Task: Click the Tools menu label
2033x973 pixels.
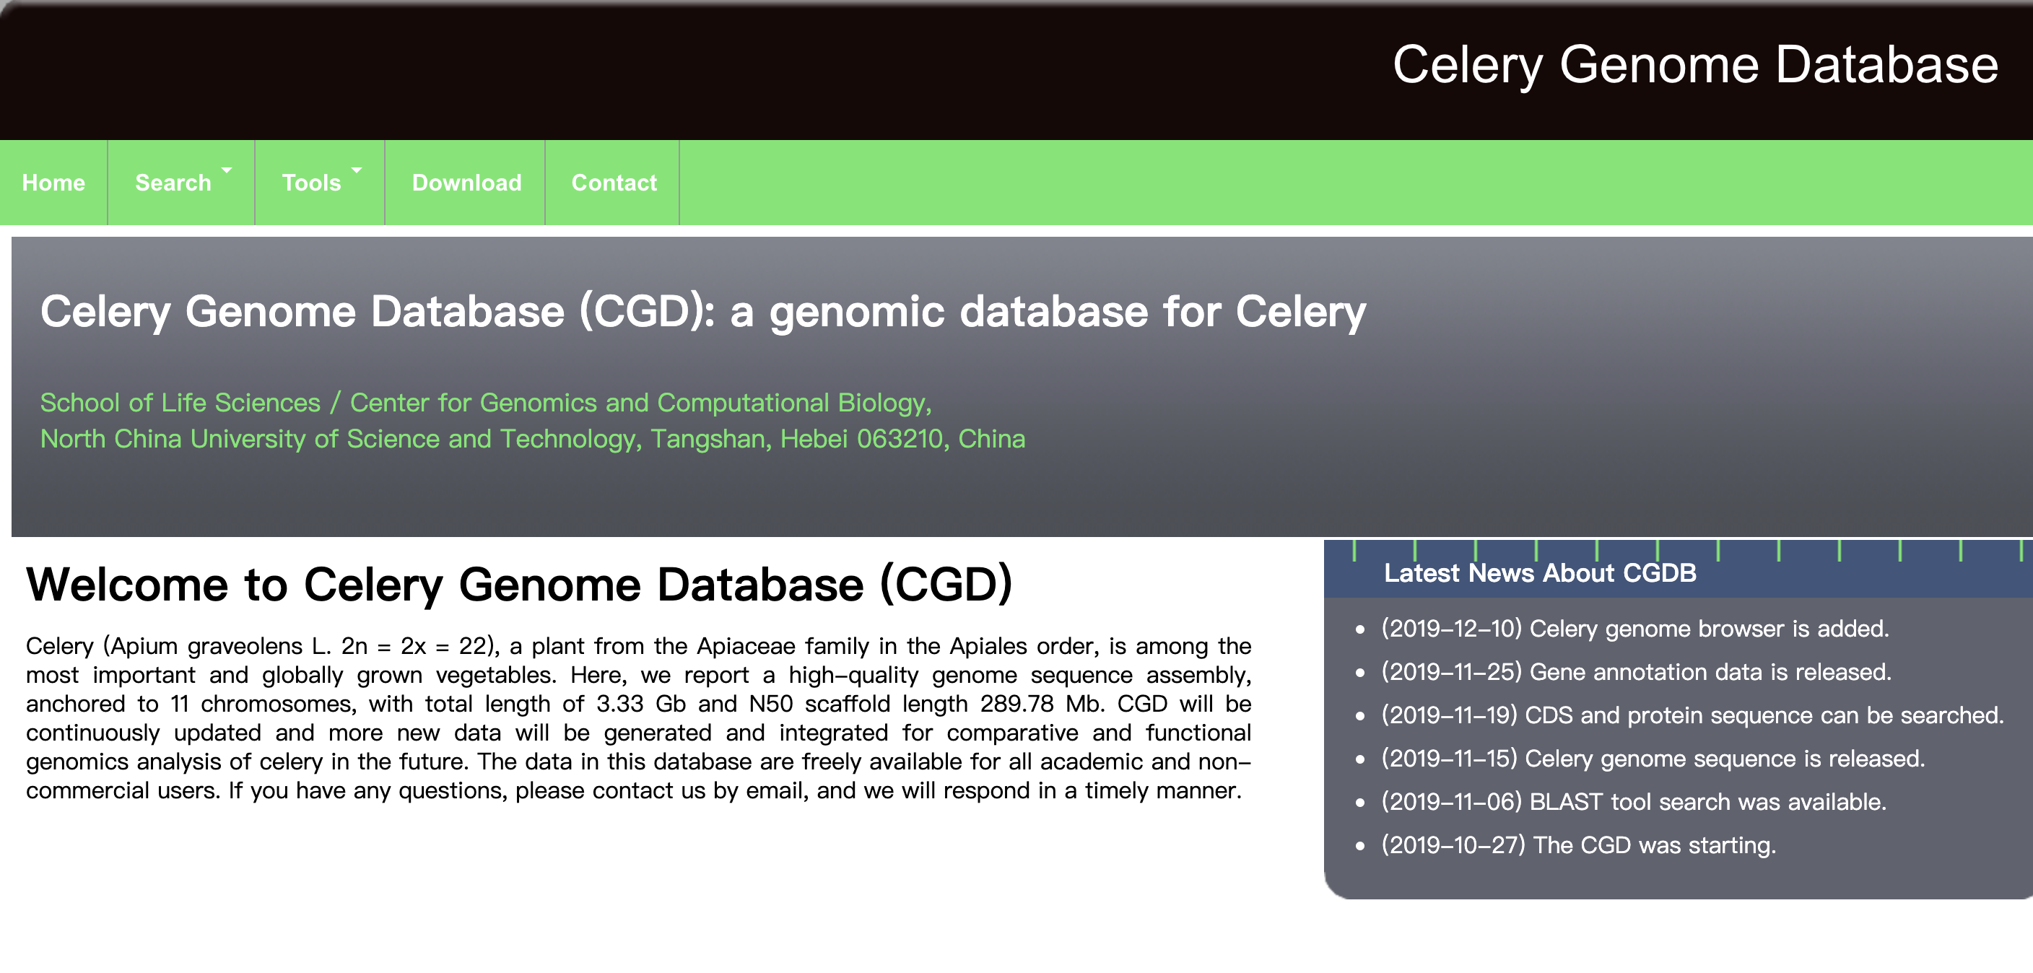Action: [311, 183]
